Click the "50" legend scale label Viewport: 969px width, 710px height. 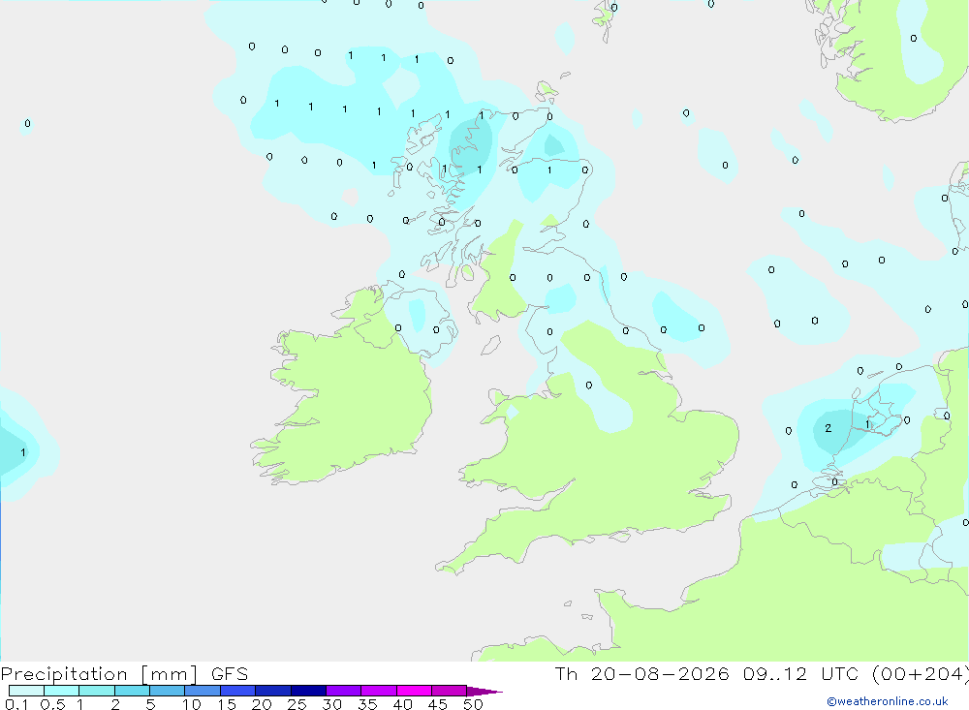tap(473, 704)
